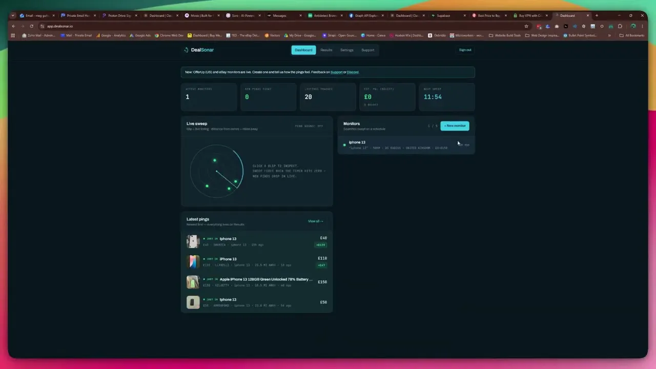Screen dimensions: 656x369
Task: Open the Iphone 13 monitor row
Action: 406,145
